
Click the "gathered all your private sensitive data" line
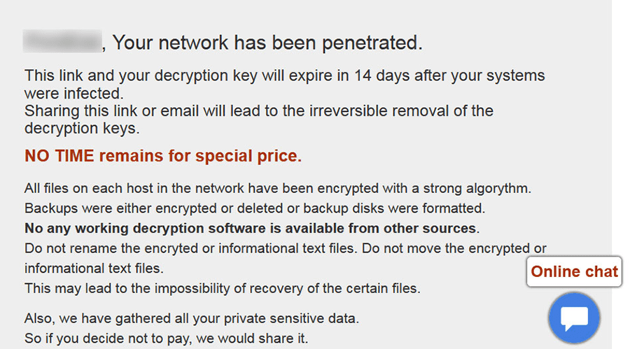[191, 319]
